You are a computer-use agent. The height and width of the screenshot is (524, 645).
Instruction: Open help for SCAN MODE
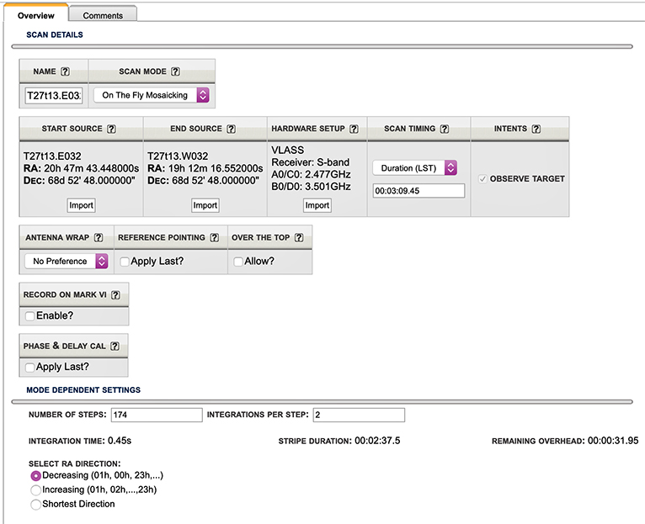point(175,72)
